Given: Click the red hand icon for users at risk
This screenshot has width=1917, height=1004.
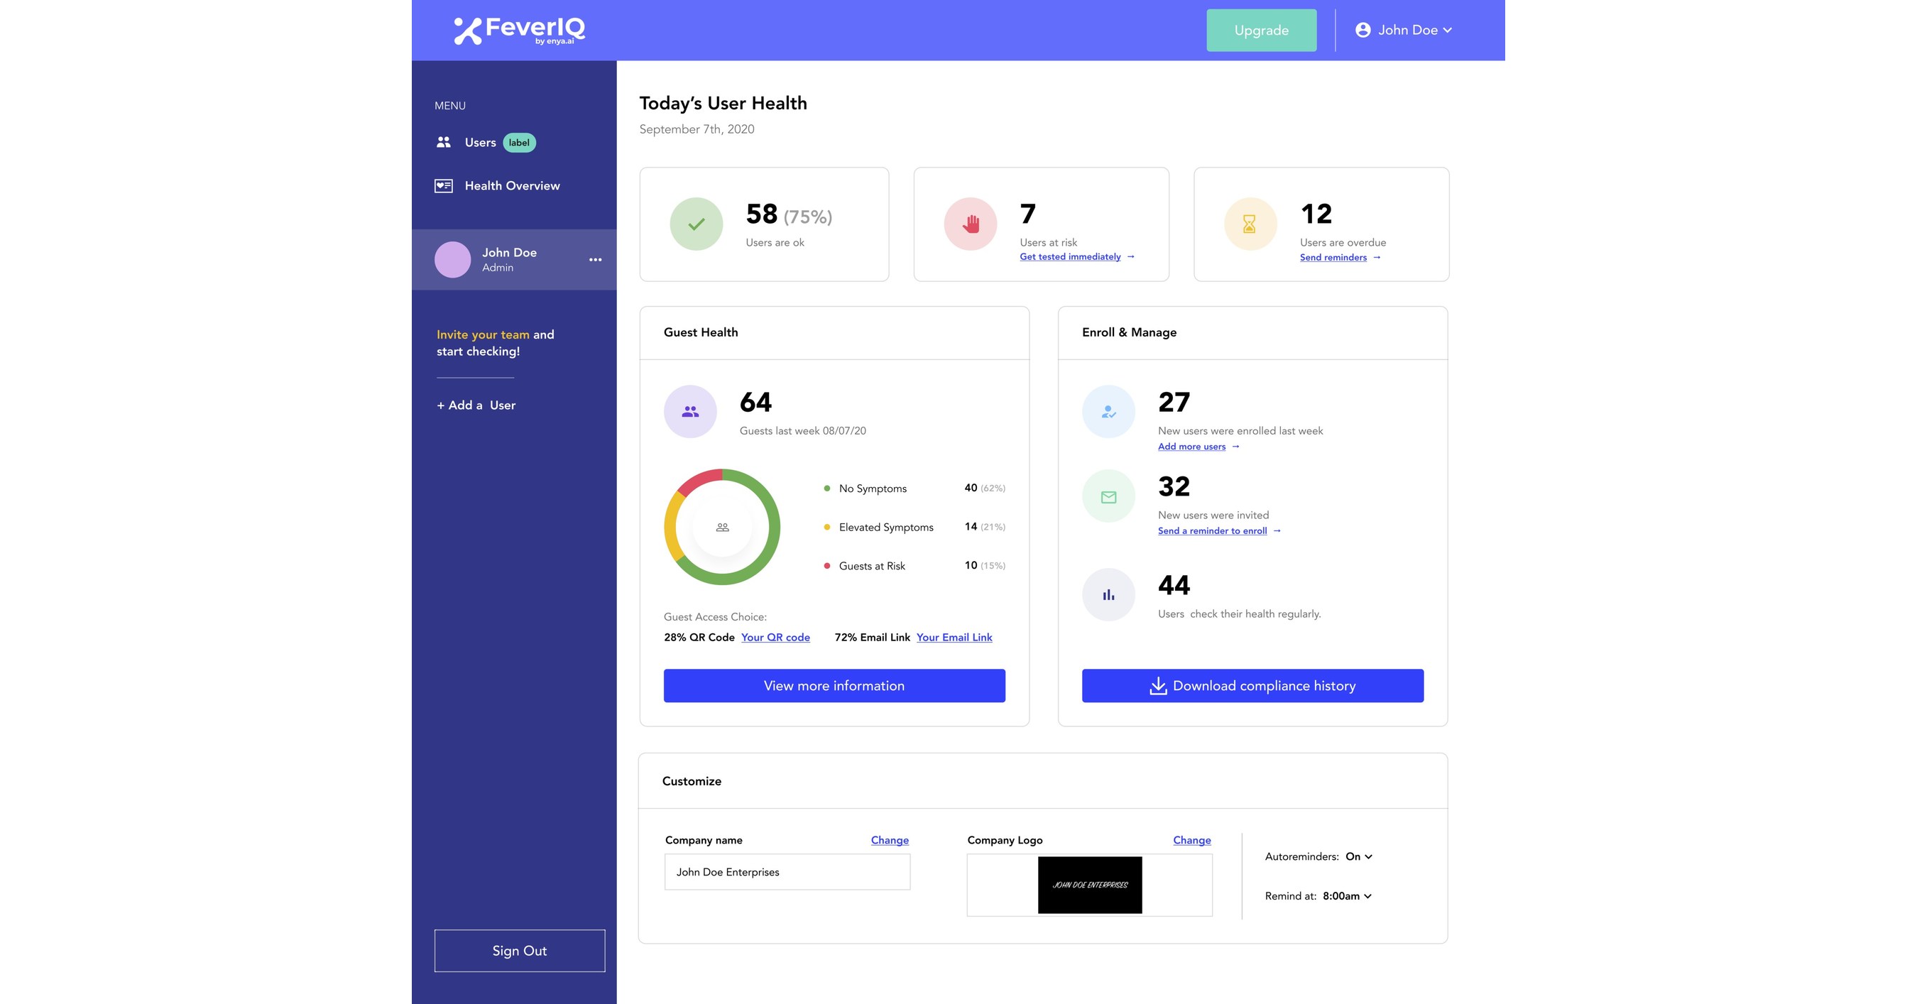Looking at the screenshot, I should (970, 223).
